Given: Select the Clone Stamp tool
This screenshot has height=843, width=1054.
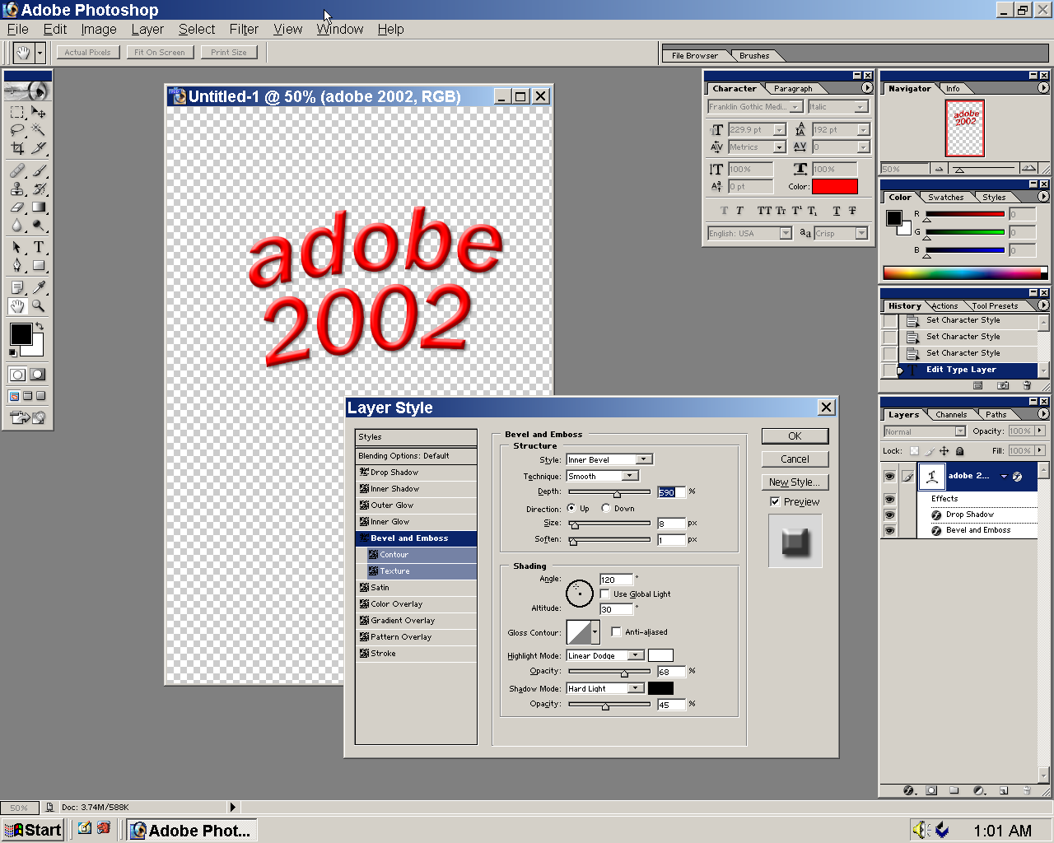Looking at the screenshot, I should pyautogui.click(x=17, y=189).
